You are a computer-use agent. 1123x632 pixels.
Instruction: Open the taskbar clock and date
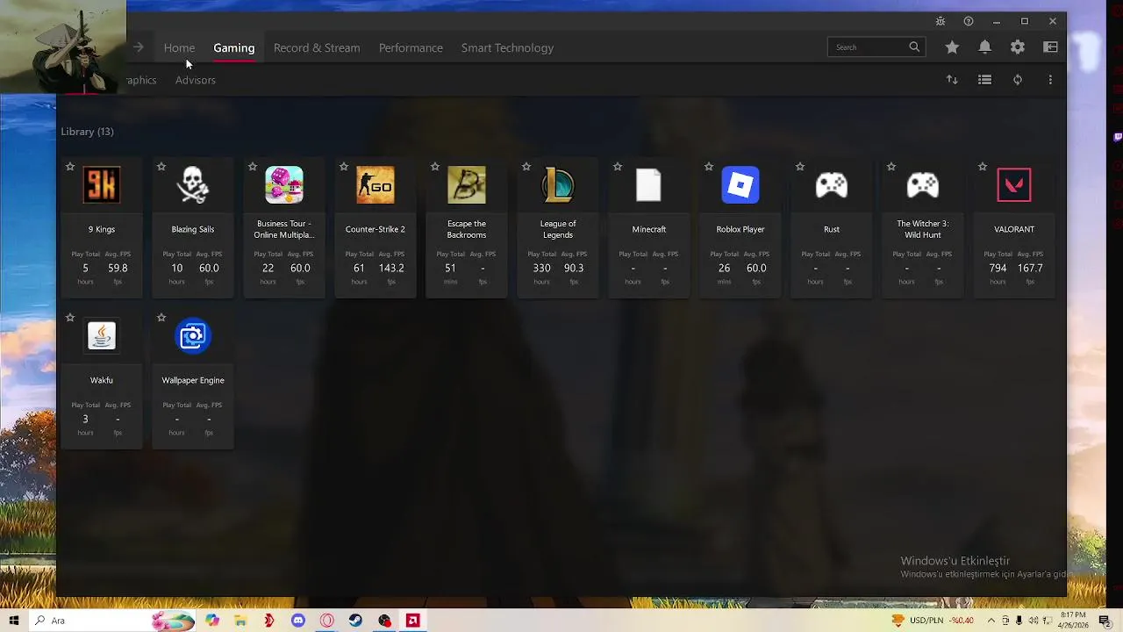point(1075,621)
